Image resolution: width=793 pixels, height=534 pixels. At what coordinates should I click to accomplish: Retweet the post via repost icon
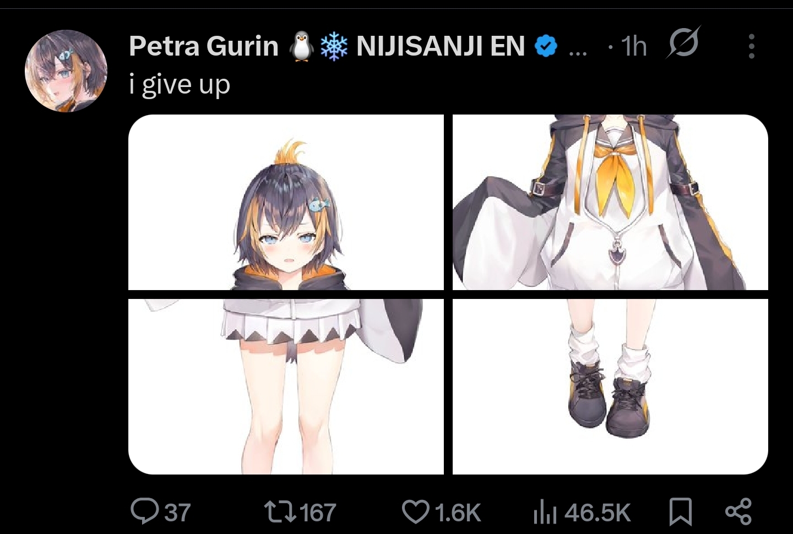280,511
